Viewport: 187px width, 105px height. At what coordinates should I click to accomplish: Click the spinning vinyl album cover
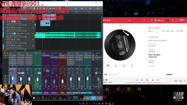[x=120, y=45]
